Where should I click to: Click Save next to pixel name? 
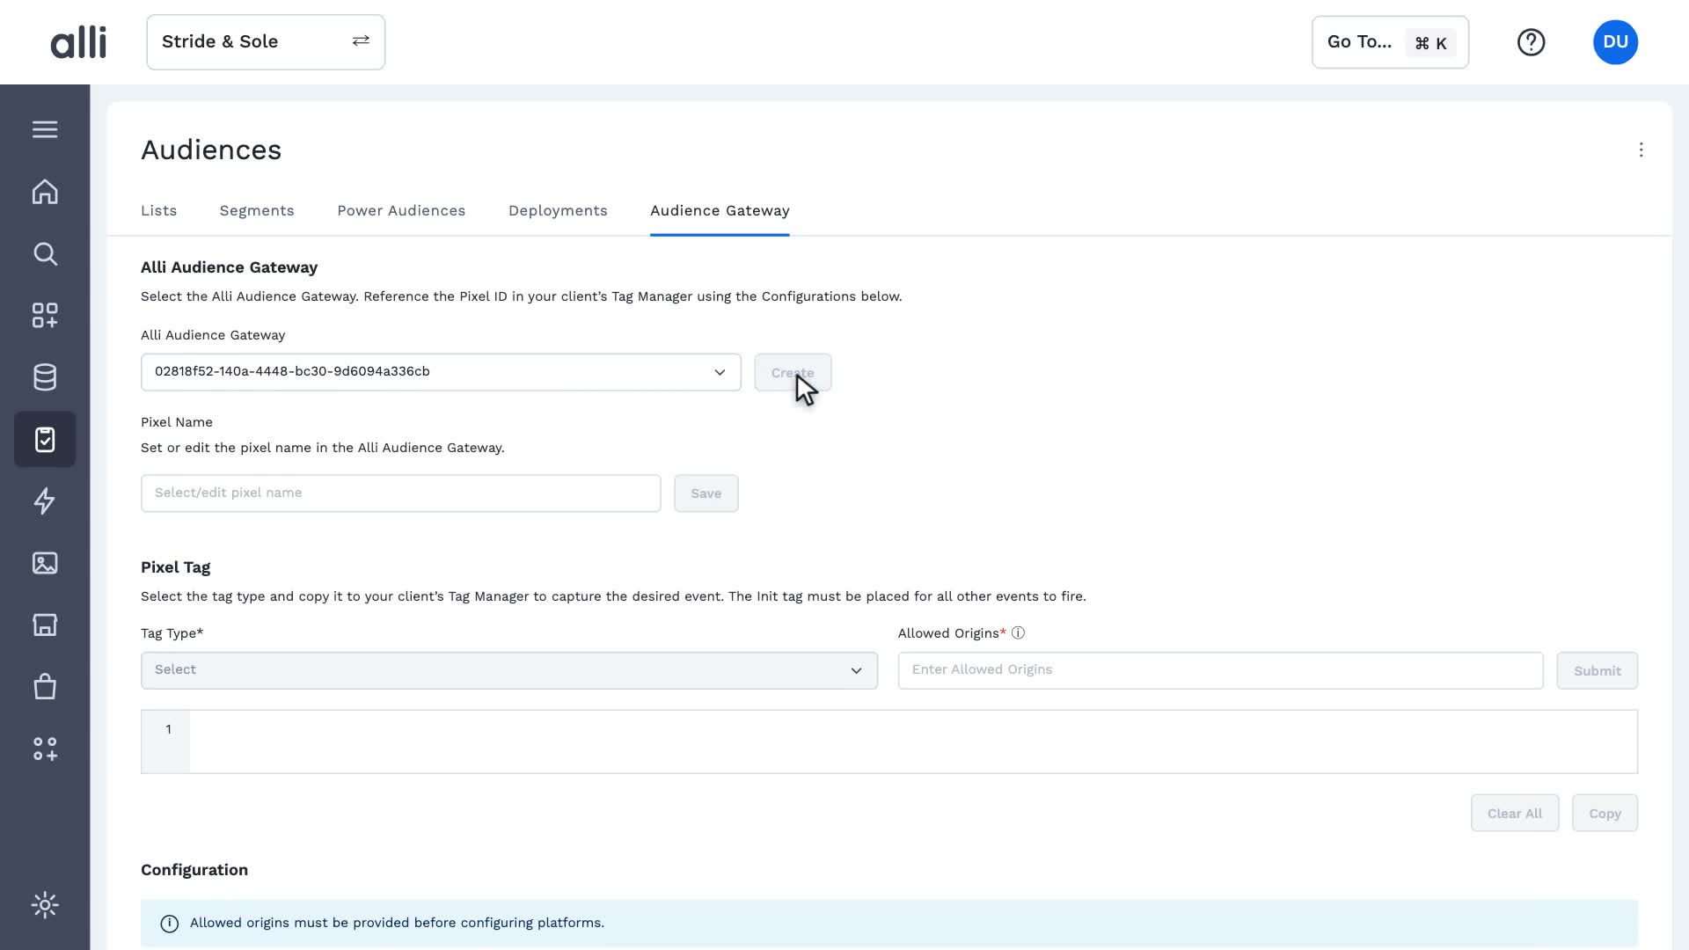tap(706, 493)
